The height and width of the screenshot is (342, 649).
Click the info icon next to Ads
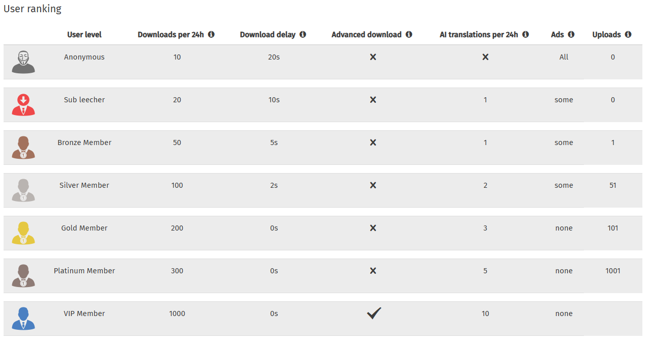pyautogui.click(x=571, y=35)
